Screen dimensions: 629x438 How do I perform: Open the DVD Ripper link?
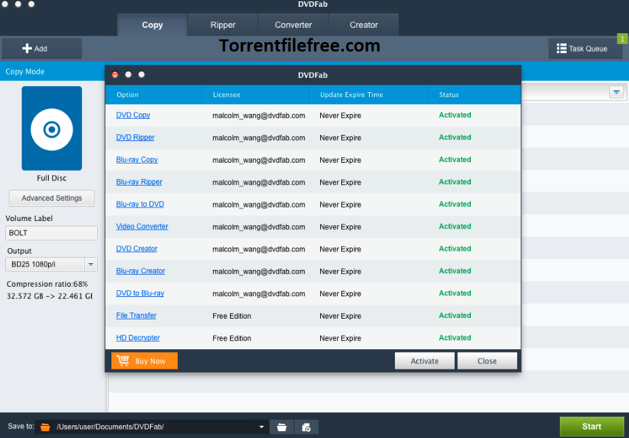point(135,138)
